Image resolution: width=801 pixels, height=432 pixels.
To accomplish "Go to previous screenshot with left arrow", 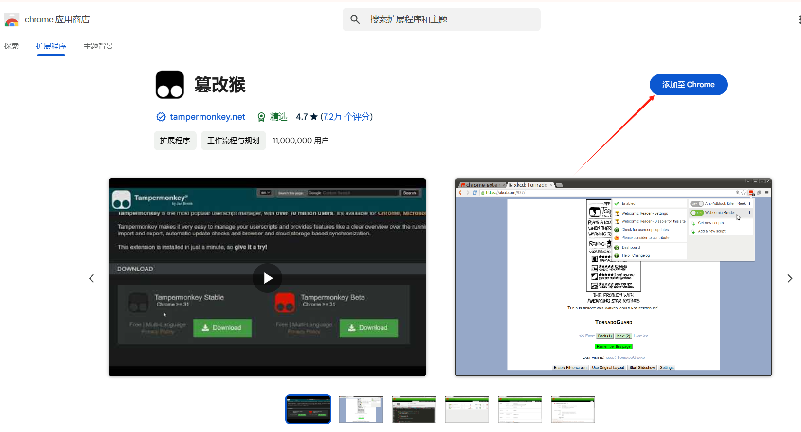I will click(x=91, y=278).
